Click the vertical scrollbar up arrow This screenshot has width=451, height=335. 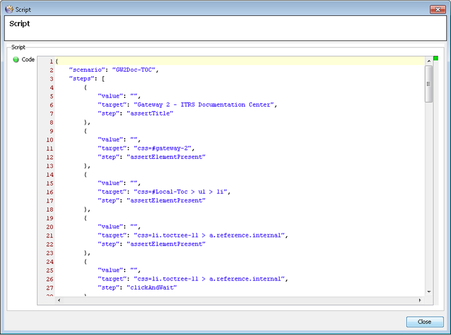429,61
